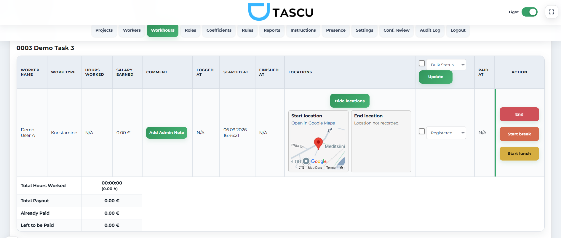
Task: Click the Google logo on the map
Action: point(319,161)
